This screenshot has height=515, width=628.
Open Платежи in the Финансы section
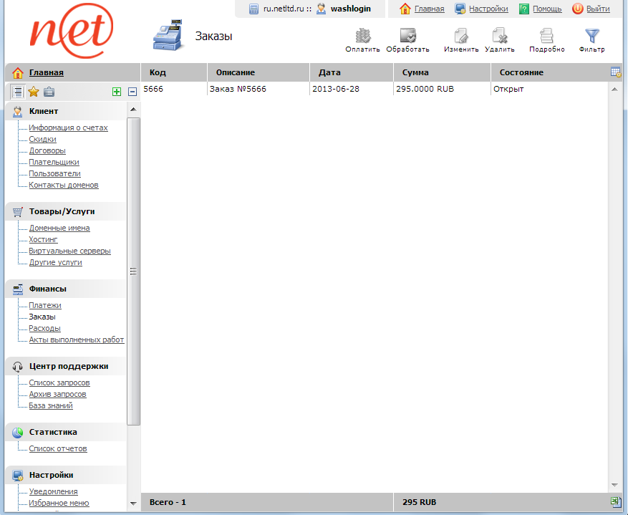pyautogui.click(x=45, y=305)
